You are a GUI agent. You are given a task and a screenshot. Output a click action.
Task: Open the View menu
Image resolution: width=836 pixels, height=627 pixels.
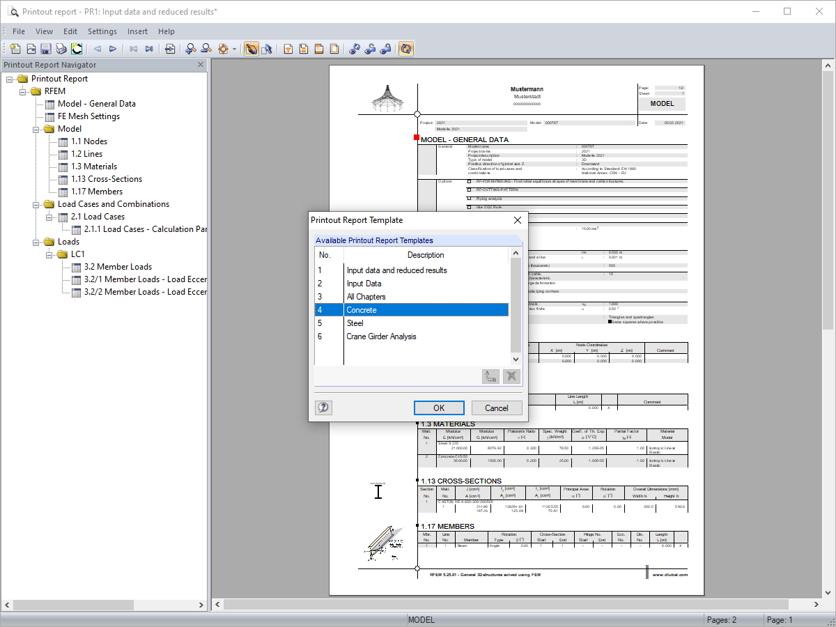(x=45, y=31)
